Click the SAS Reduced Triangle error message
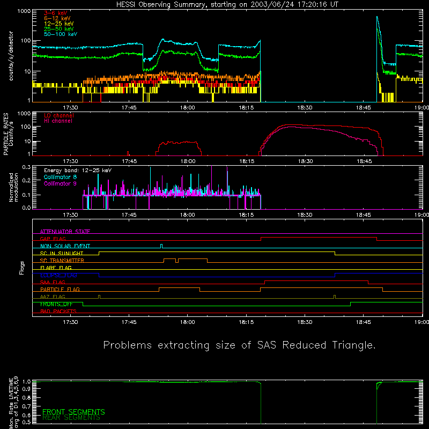429x429 pixels. click(x=239, y=345)
